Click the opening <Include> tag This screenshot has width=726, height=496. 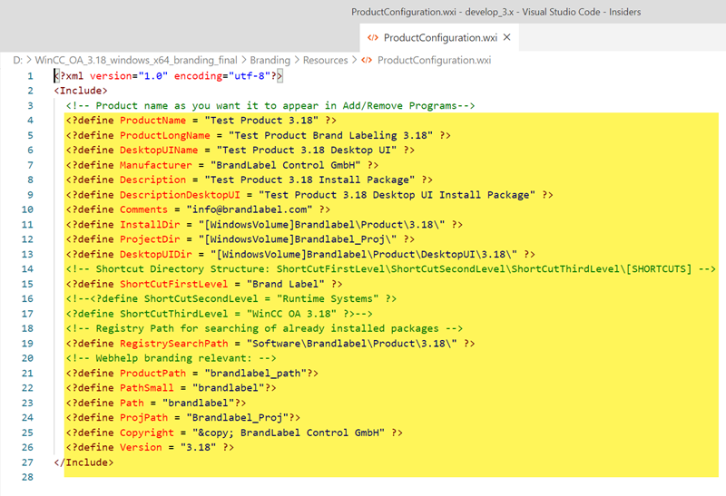(81, 91)
